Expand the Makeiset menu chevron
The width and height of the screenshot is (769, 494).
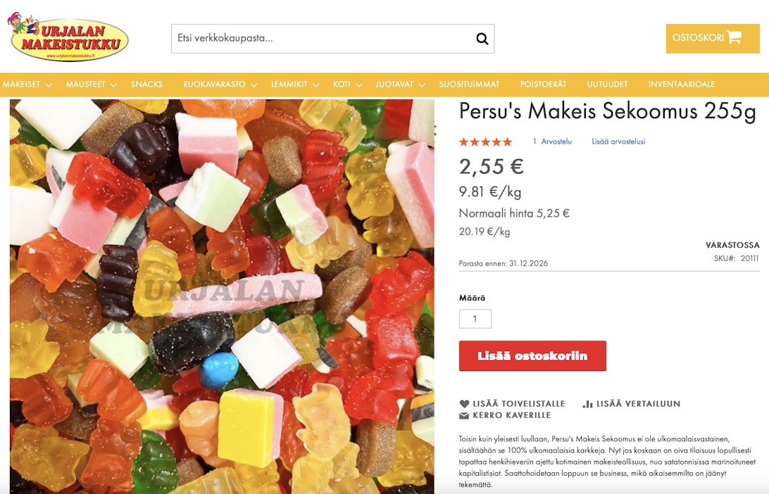[49, 85]
